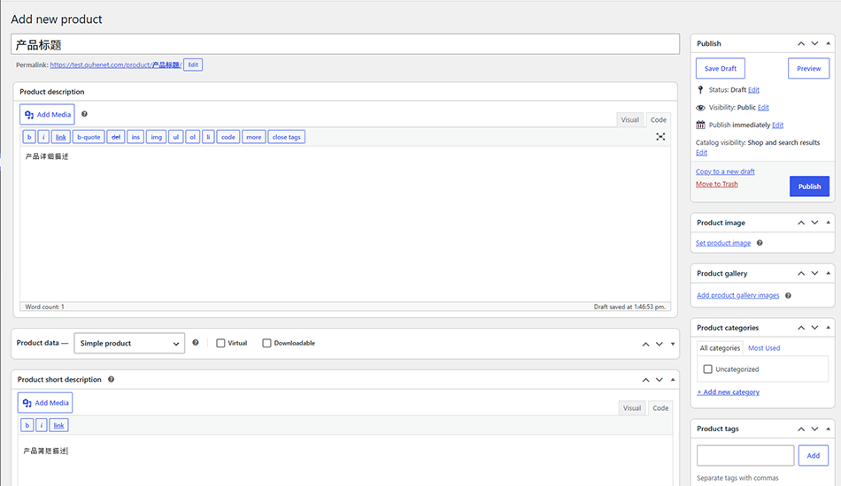Click Add Media in short description

click(x=45, y=403)
